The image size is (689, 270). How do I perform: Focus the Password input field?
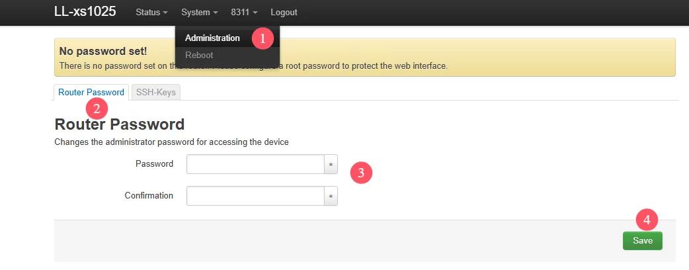[255, 165]
